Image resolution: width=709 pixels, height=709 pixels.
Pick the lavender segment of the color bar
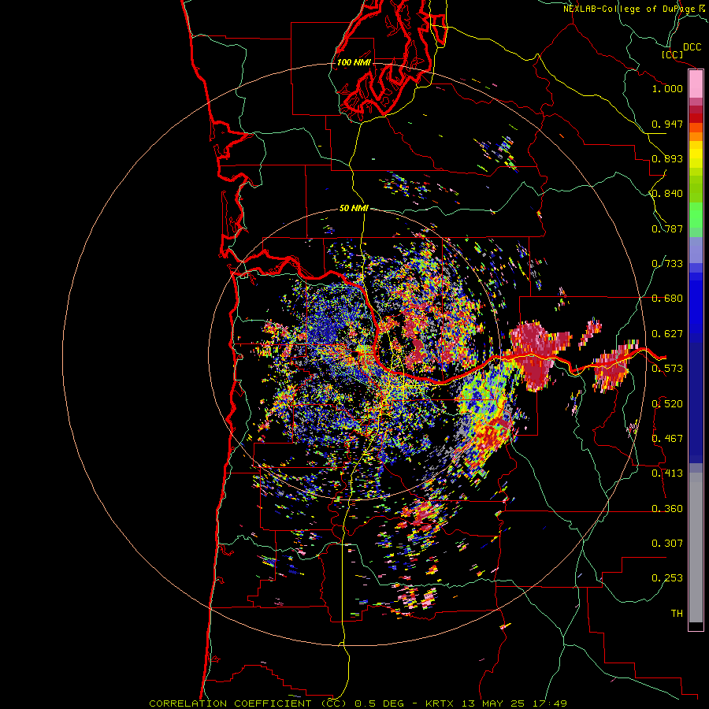pyautogui.click(x=696, y=250)
